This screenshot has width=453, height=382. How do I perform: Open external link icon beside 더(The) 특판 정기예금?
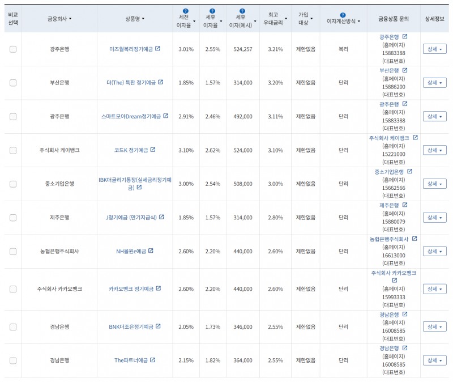(x=161, y=82)
